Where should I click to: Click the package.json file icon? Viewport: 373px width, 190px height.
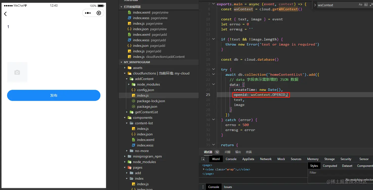click(134, 106)
